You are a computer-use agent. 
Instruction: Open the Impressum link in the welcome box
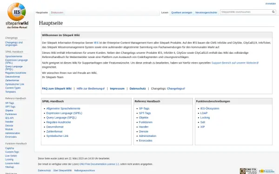point(117,89)
